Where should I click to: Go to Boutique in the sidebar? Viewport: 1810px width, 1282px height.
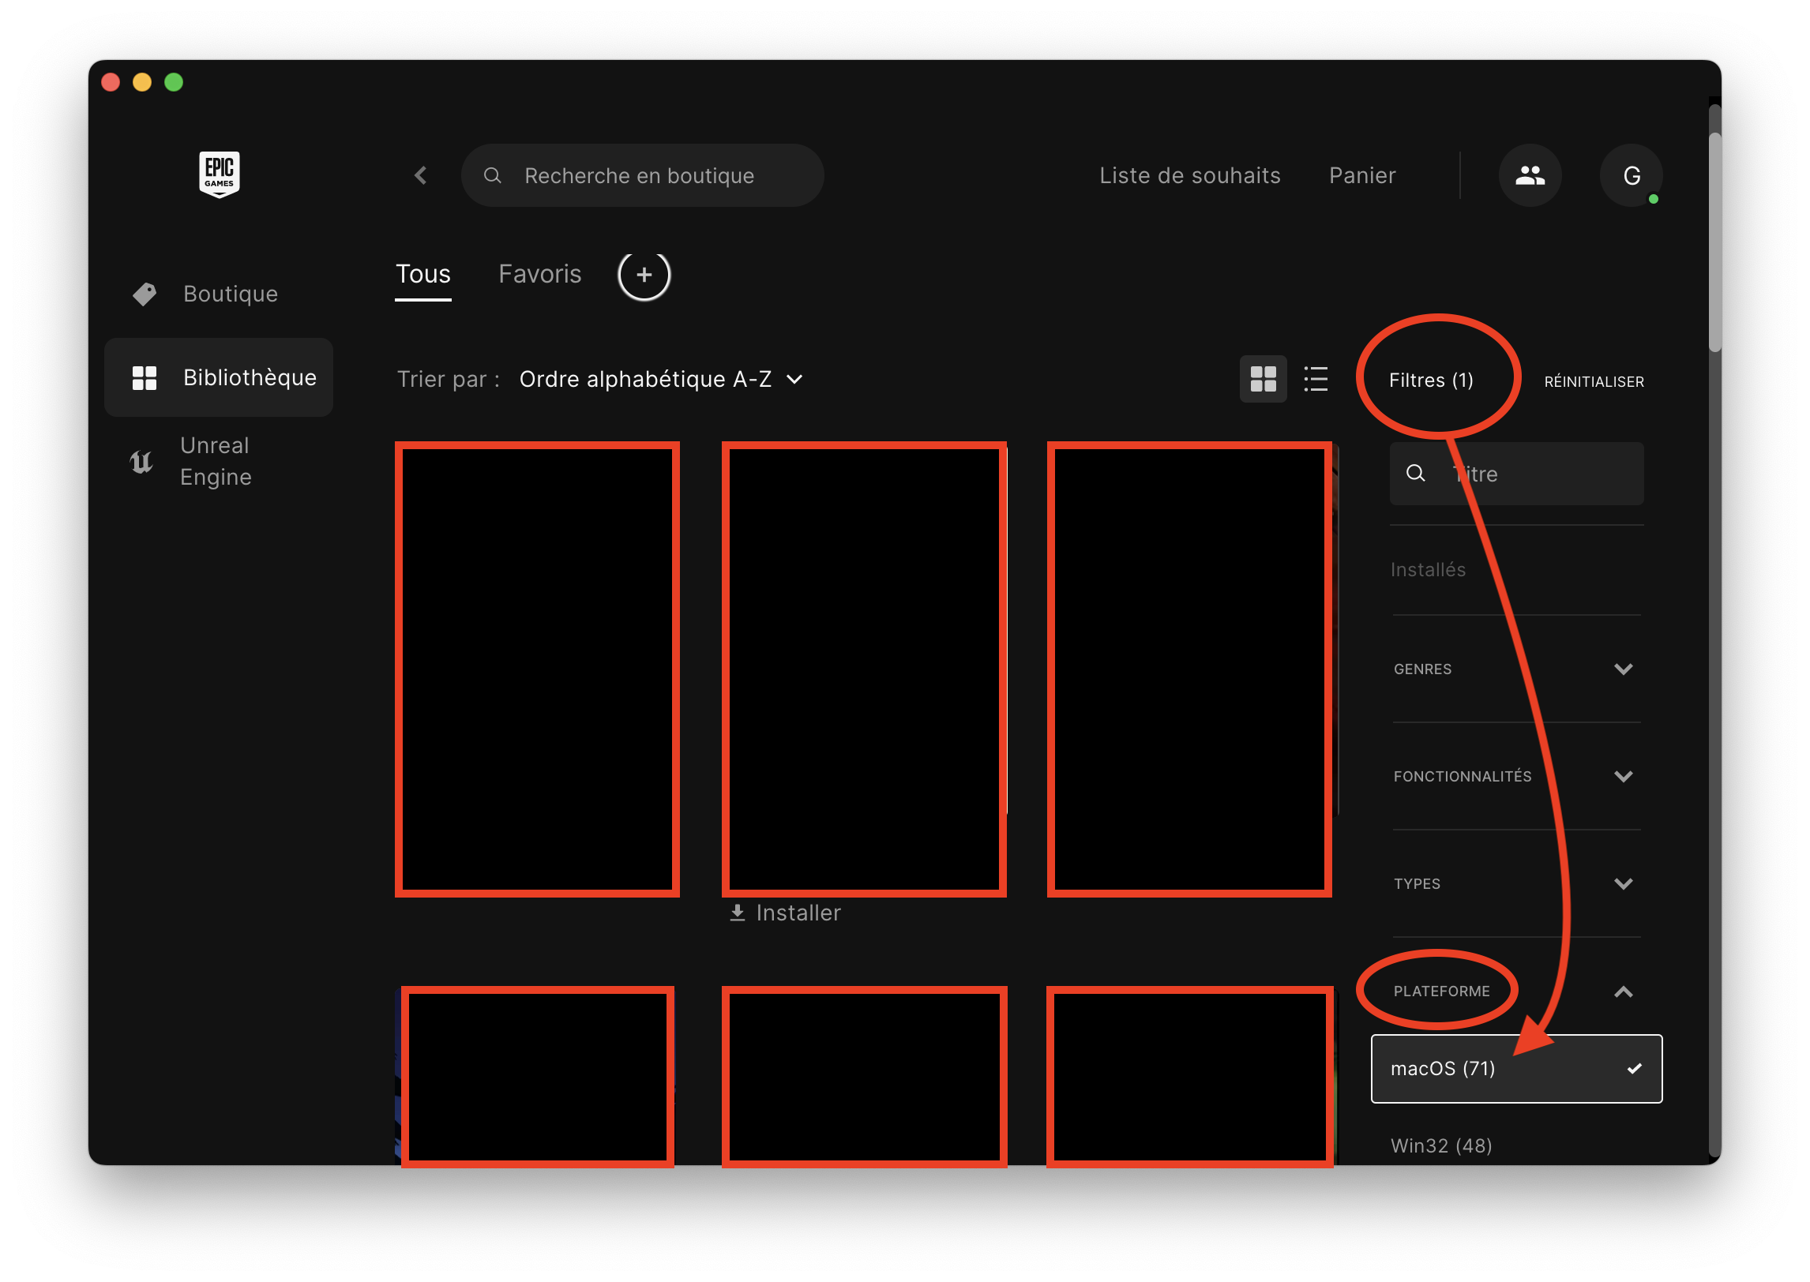(x=230, y=294)
